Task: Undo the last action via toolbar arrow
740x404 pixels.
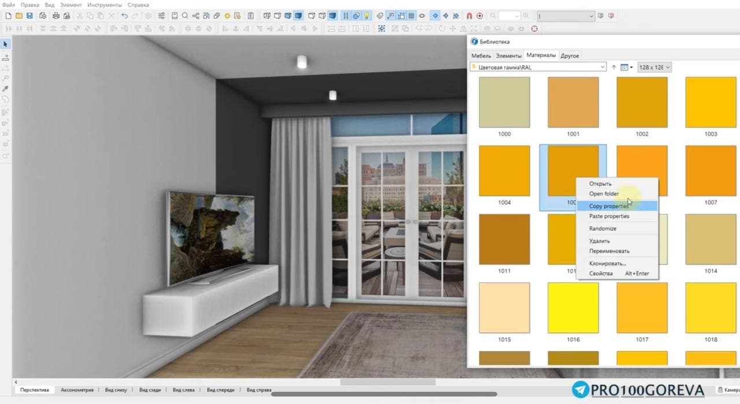Action: pyautogui.click(x=124, y=16)
